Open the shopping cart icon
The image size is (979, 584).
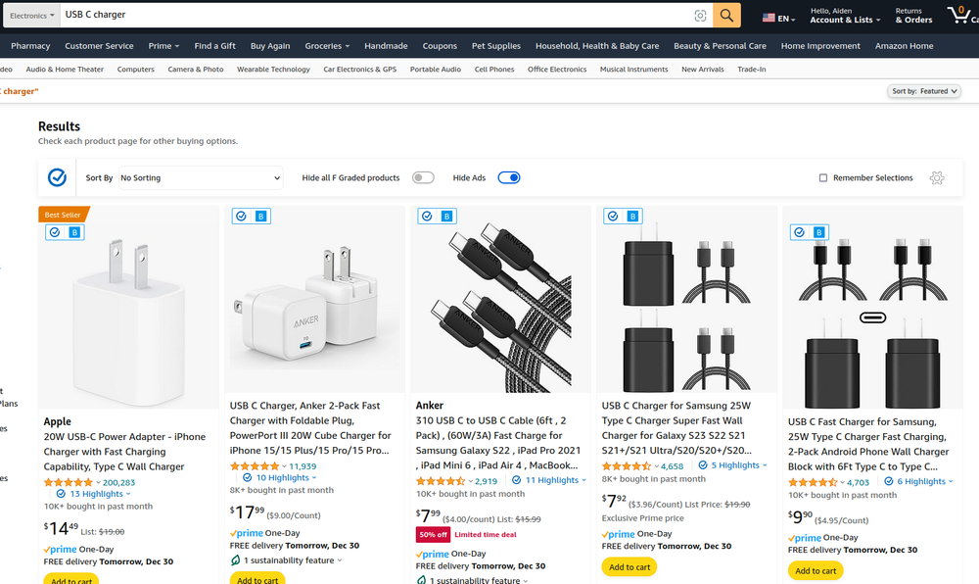click(x=959, y=15)
